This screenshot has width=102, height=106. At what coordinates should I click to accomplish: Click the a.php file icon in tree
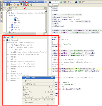point(15,23)
